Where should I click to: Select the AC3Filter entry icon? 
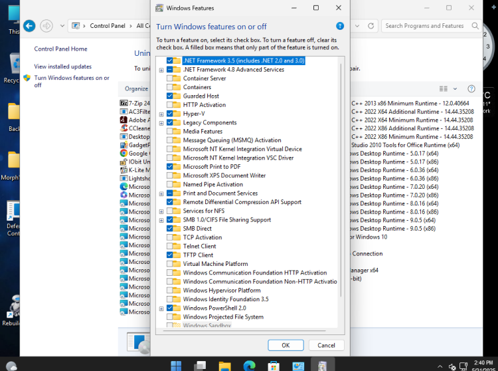[124, 111]
